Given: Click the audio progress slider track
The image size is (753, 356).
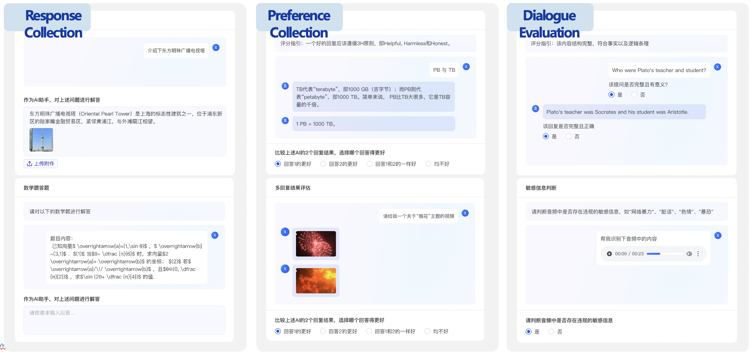Looking at the screenshot, I should (x=664, y=254).
